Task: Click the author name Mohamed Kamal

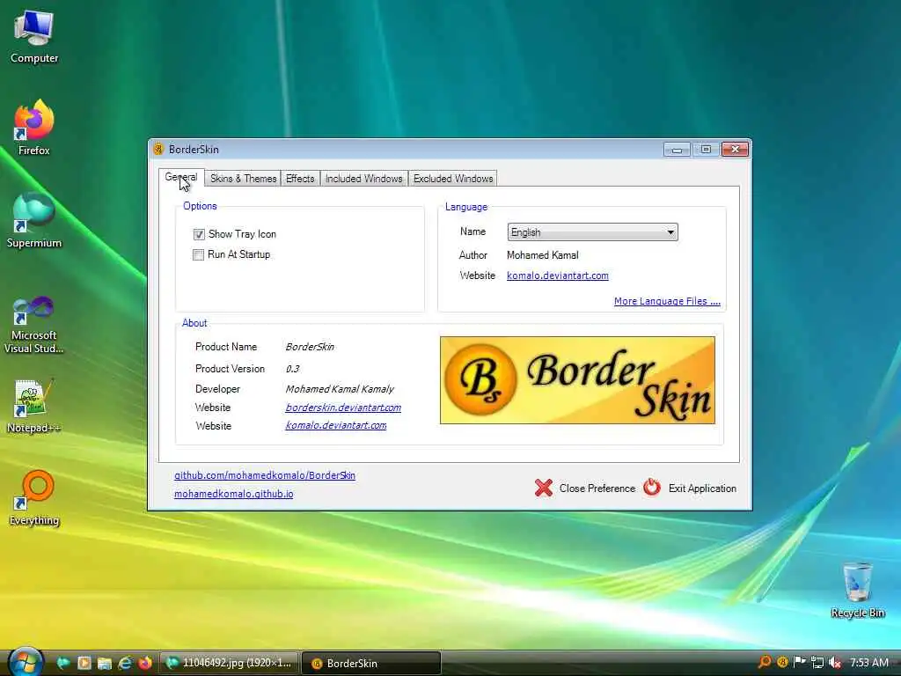Action: coord(542,255)
